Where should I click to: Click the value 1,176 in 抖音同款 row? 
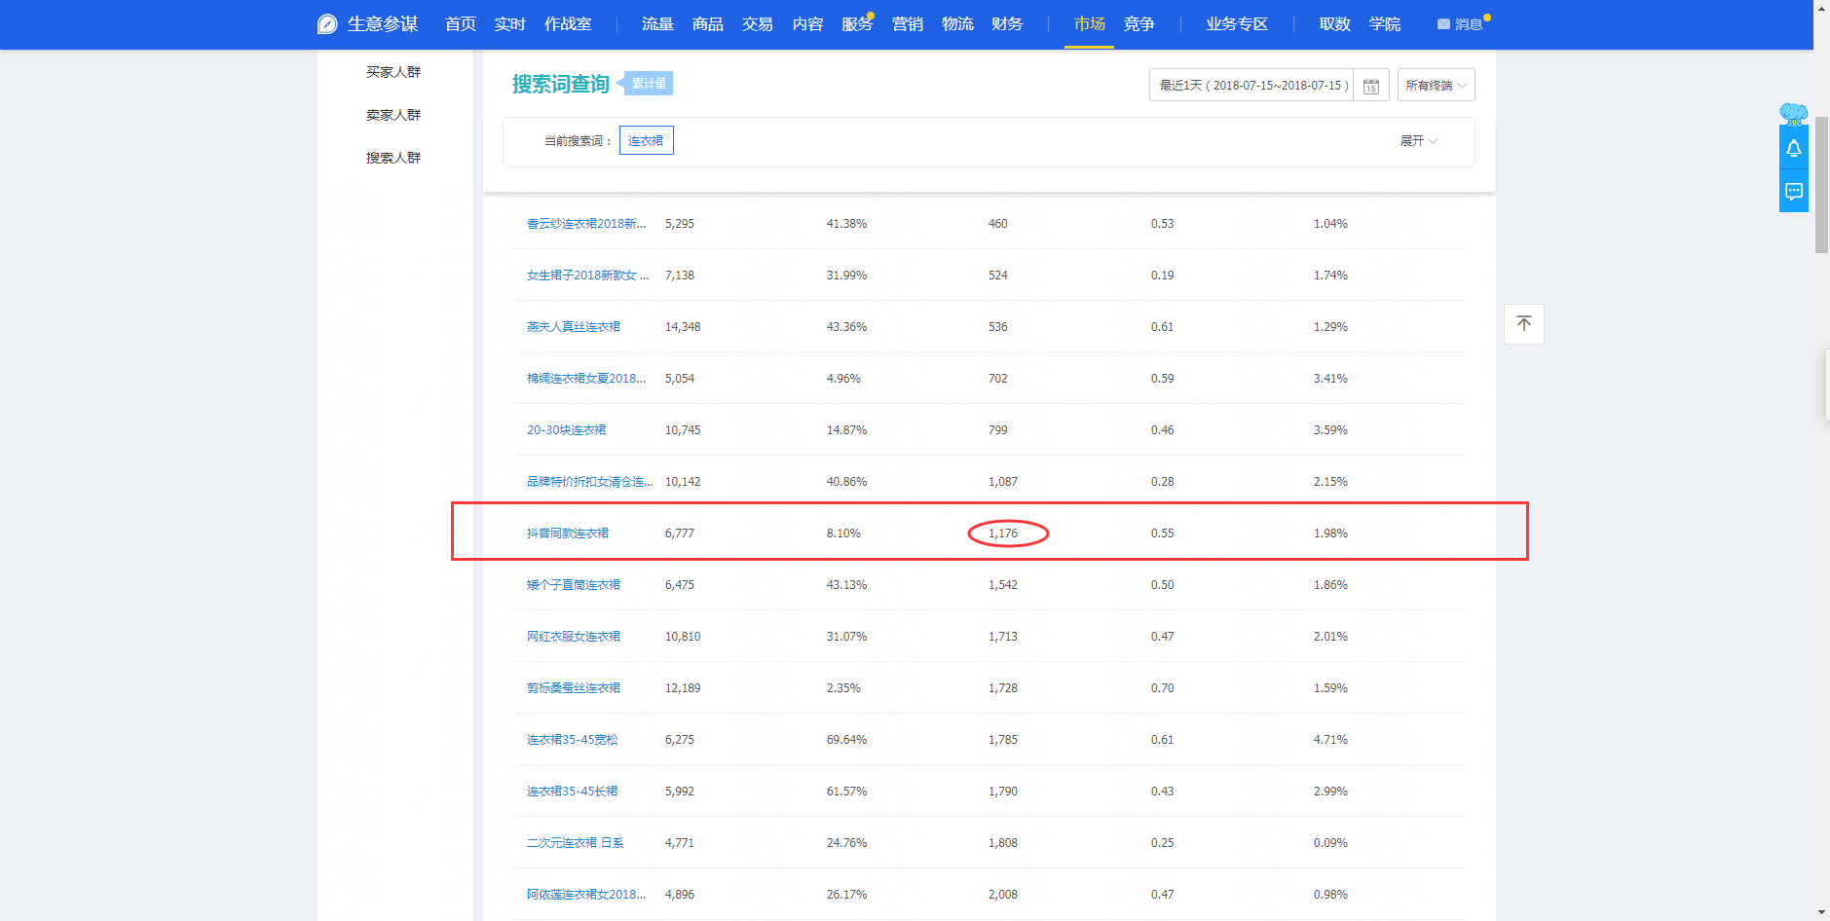point(1003,534)
